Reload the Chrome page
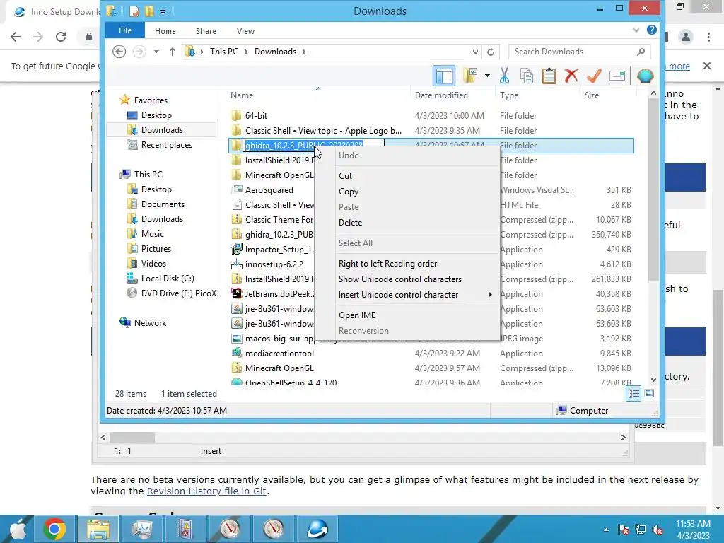 tap(61, 37)
